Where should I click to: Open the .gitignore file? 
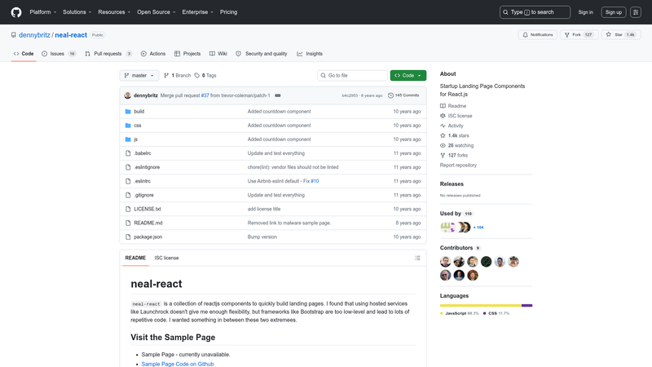tap(144, 195)
